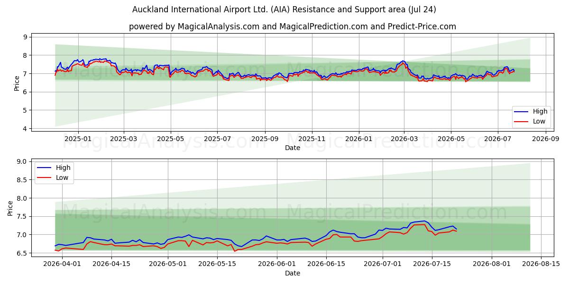Viewport: 569px width, 284px height.
Task: Click the '2026-07-15' tick label in bottom chart
Action: pos(431,264)
